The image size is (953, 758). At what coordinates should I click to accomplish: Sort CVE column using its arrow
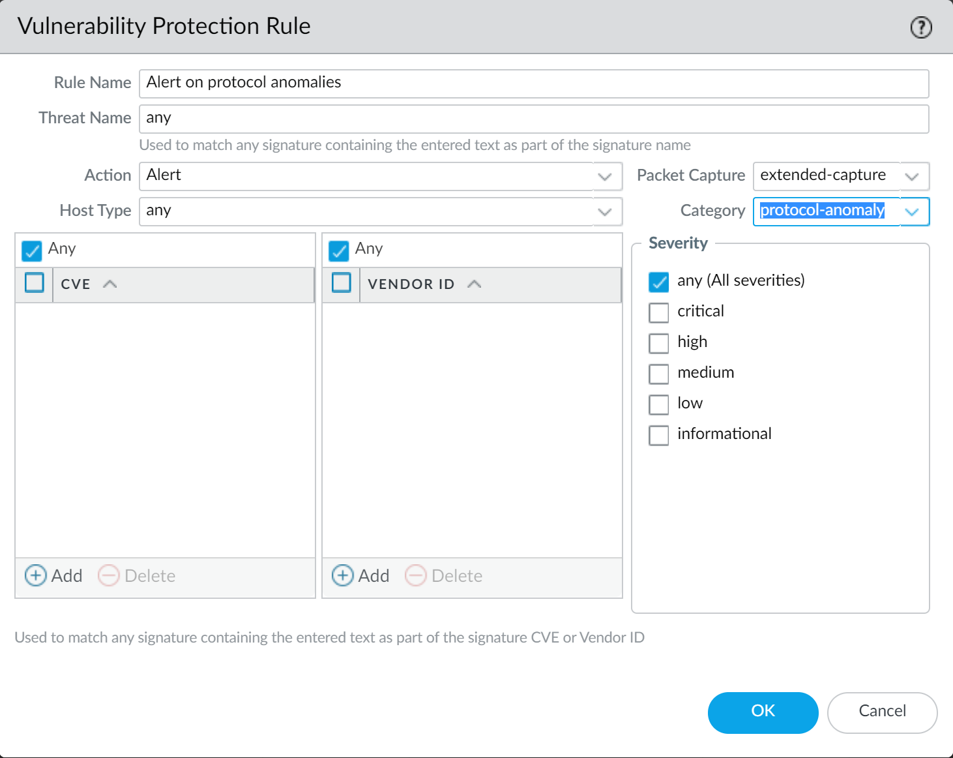pyautogui.click(x=110, y=284)
